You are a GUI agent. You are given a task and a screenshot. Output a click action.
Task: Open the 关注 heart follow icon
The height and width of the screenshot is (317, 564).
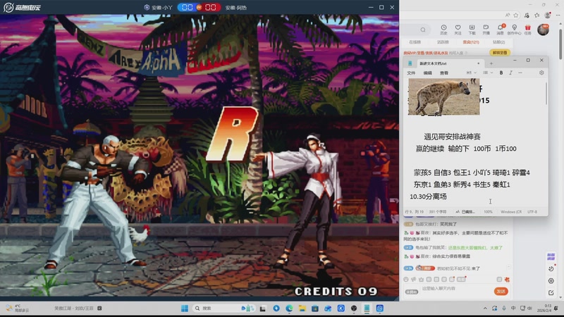(458, 30)
